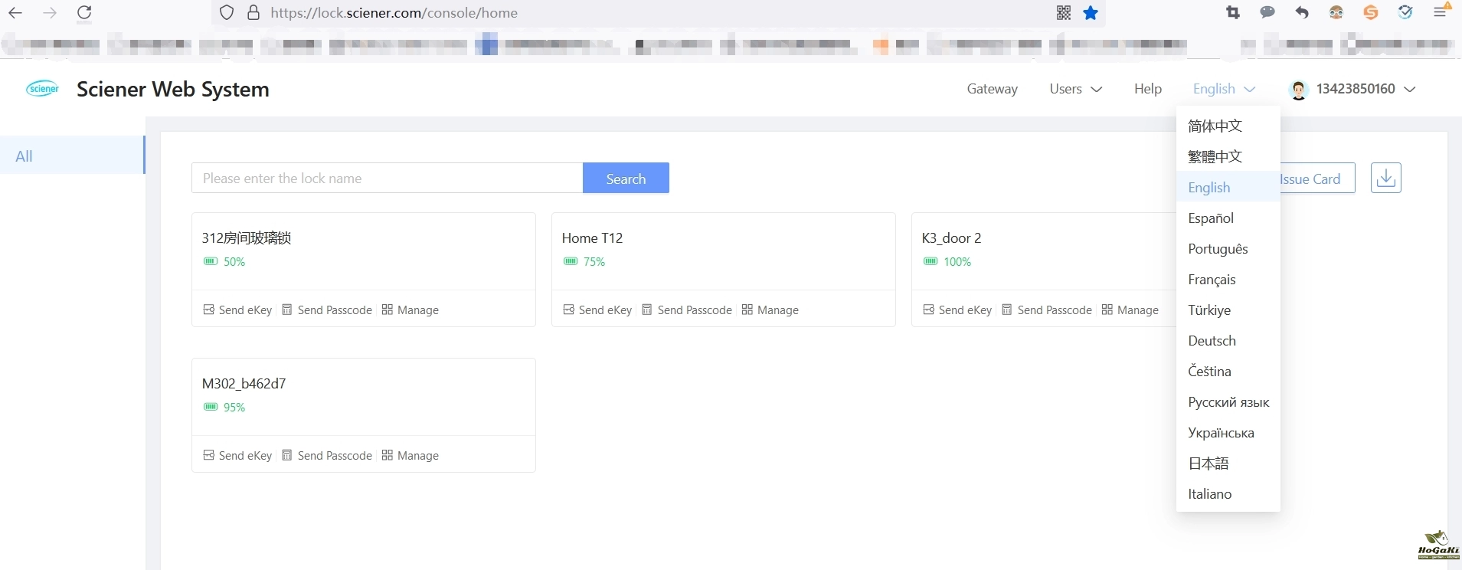Select 日本語 language option
The width and height of the screenshot is (1462, 570).
point(1209,464)
